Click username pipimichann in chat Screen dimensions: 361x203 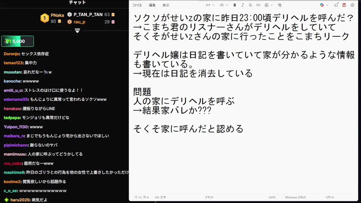click(x=16, y=145)
